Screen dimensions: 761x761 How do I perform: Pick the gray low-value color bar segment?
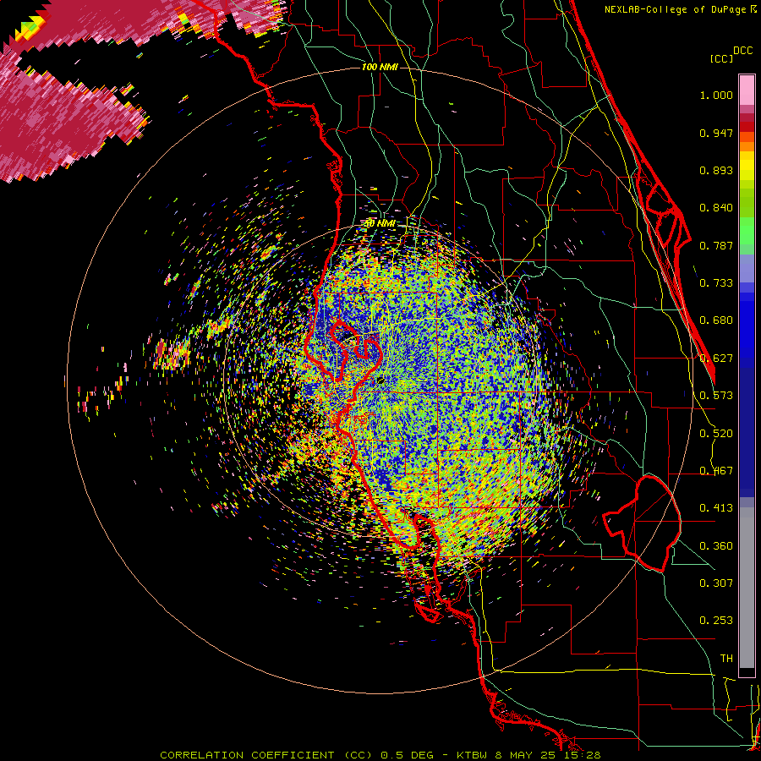pyautogui.click(x=747, y=588)
